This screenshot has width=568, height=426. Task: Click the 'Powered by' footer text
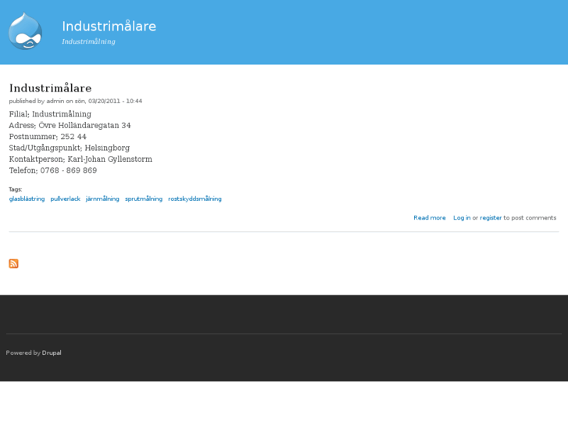(x=23, y=353)
